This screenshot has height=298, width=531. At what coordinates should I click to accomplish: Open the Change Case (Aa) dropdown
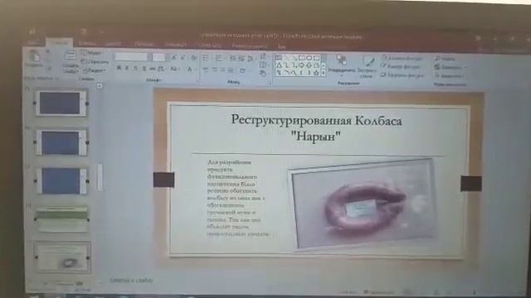click(174, 69)
